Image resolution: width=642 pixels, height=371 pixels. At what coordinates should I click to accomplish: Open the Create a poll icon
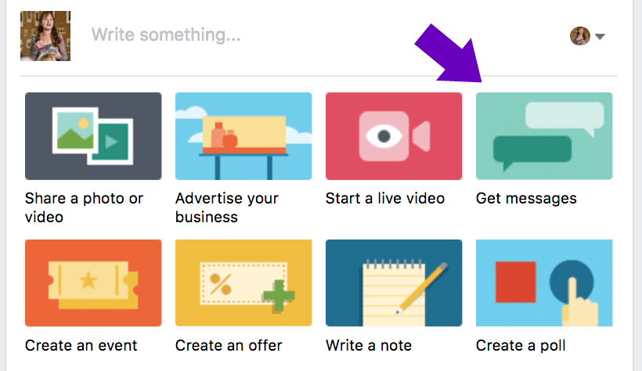tap(544, 283)
